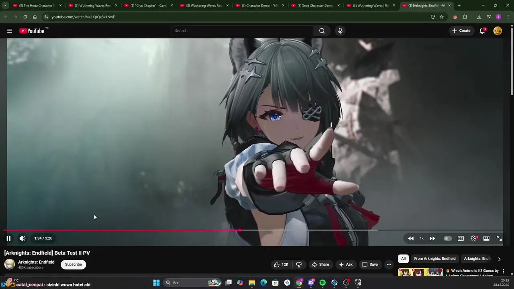Open the video settings gear
The height and width of the screenshot is (289, 514).
[x=474, y=238]
